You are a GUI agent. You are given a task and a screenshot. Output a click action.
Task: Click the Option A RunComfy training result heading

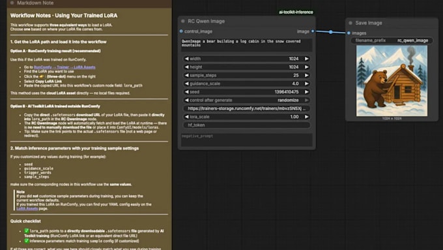pos(55,51)
